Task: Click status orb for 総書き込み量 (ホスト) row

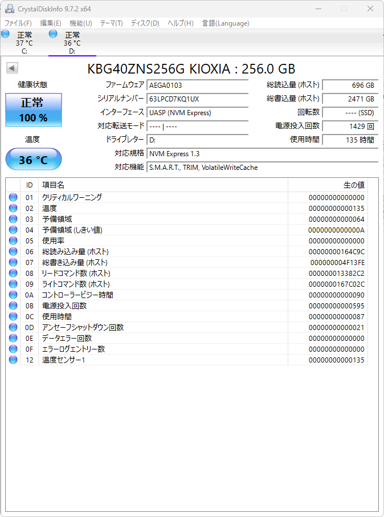Action: (13, 262)
